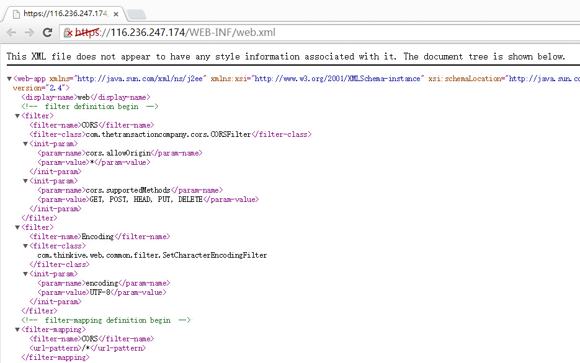Collapse the encoding init-param node

tap(25, 274)
